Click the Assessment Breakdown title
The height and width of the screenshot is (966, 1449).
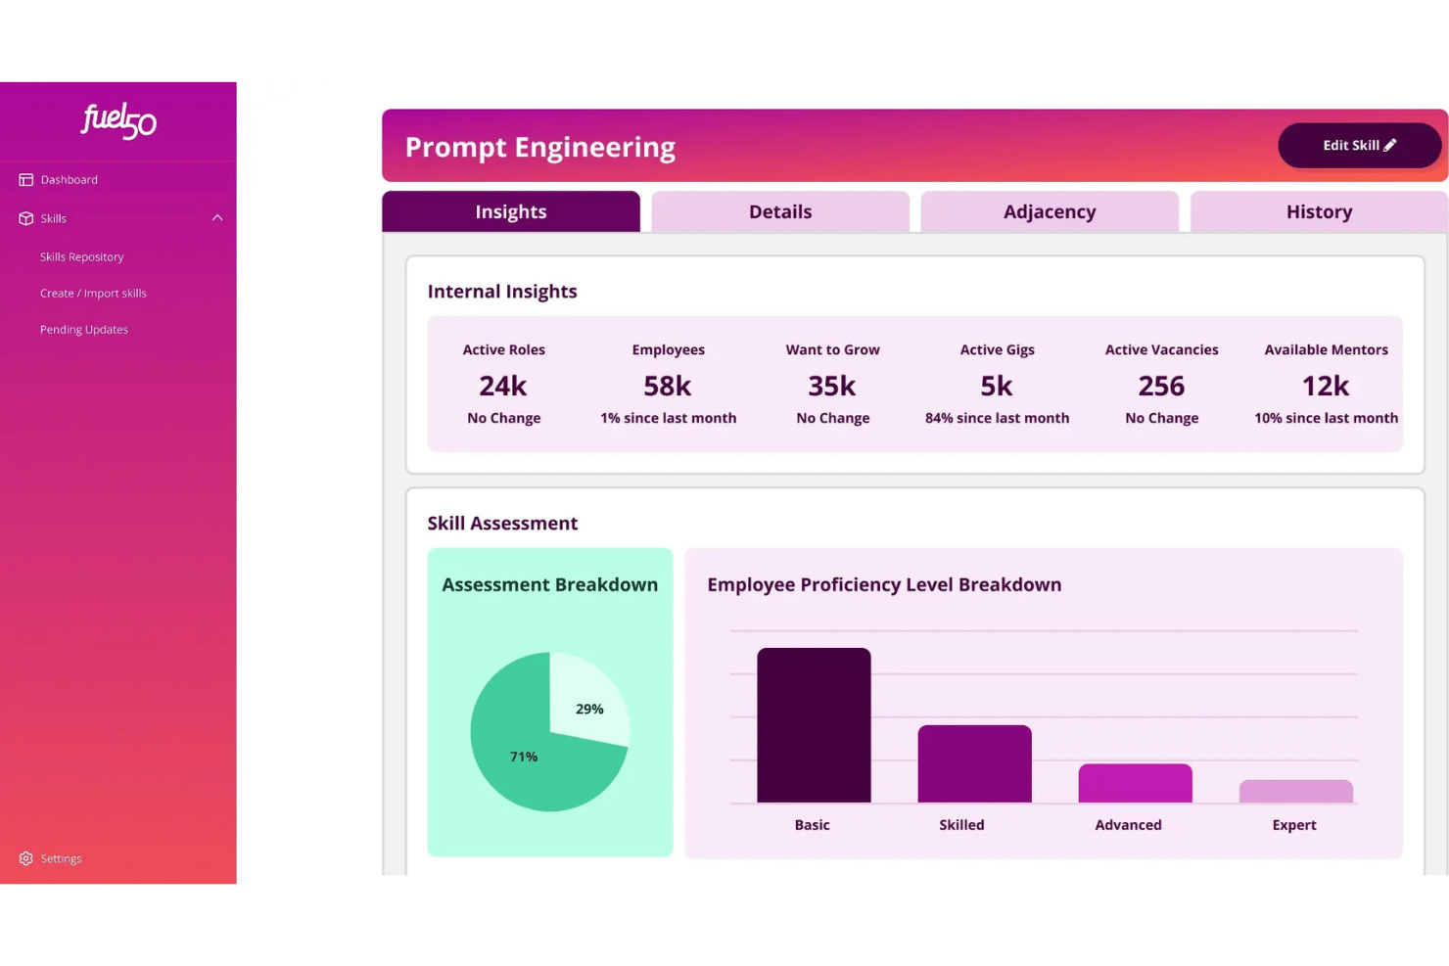[x=550, y=584]
